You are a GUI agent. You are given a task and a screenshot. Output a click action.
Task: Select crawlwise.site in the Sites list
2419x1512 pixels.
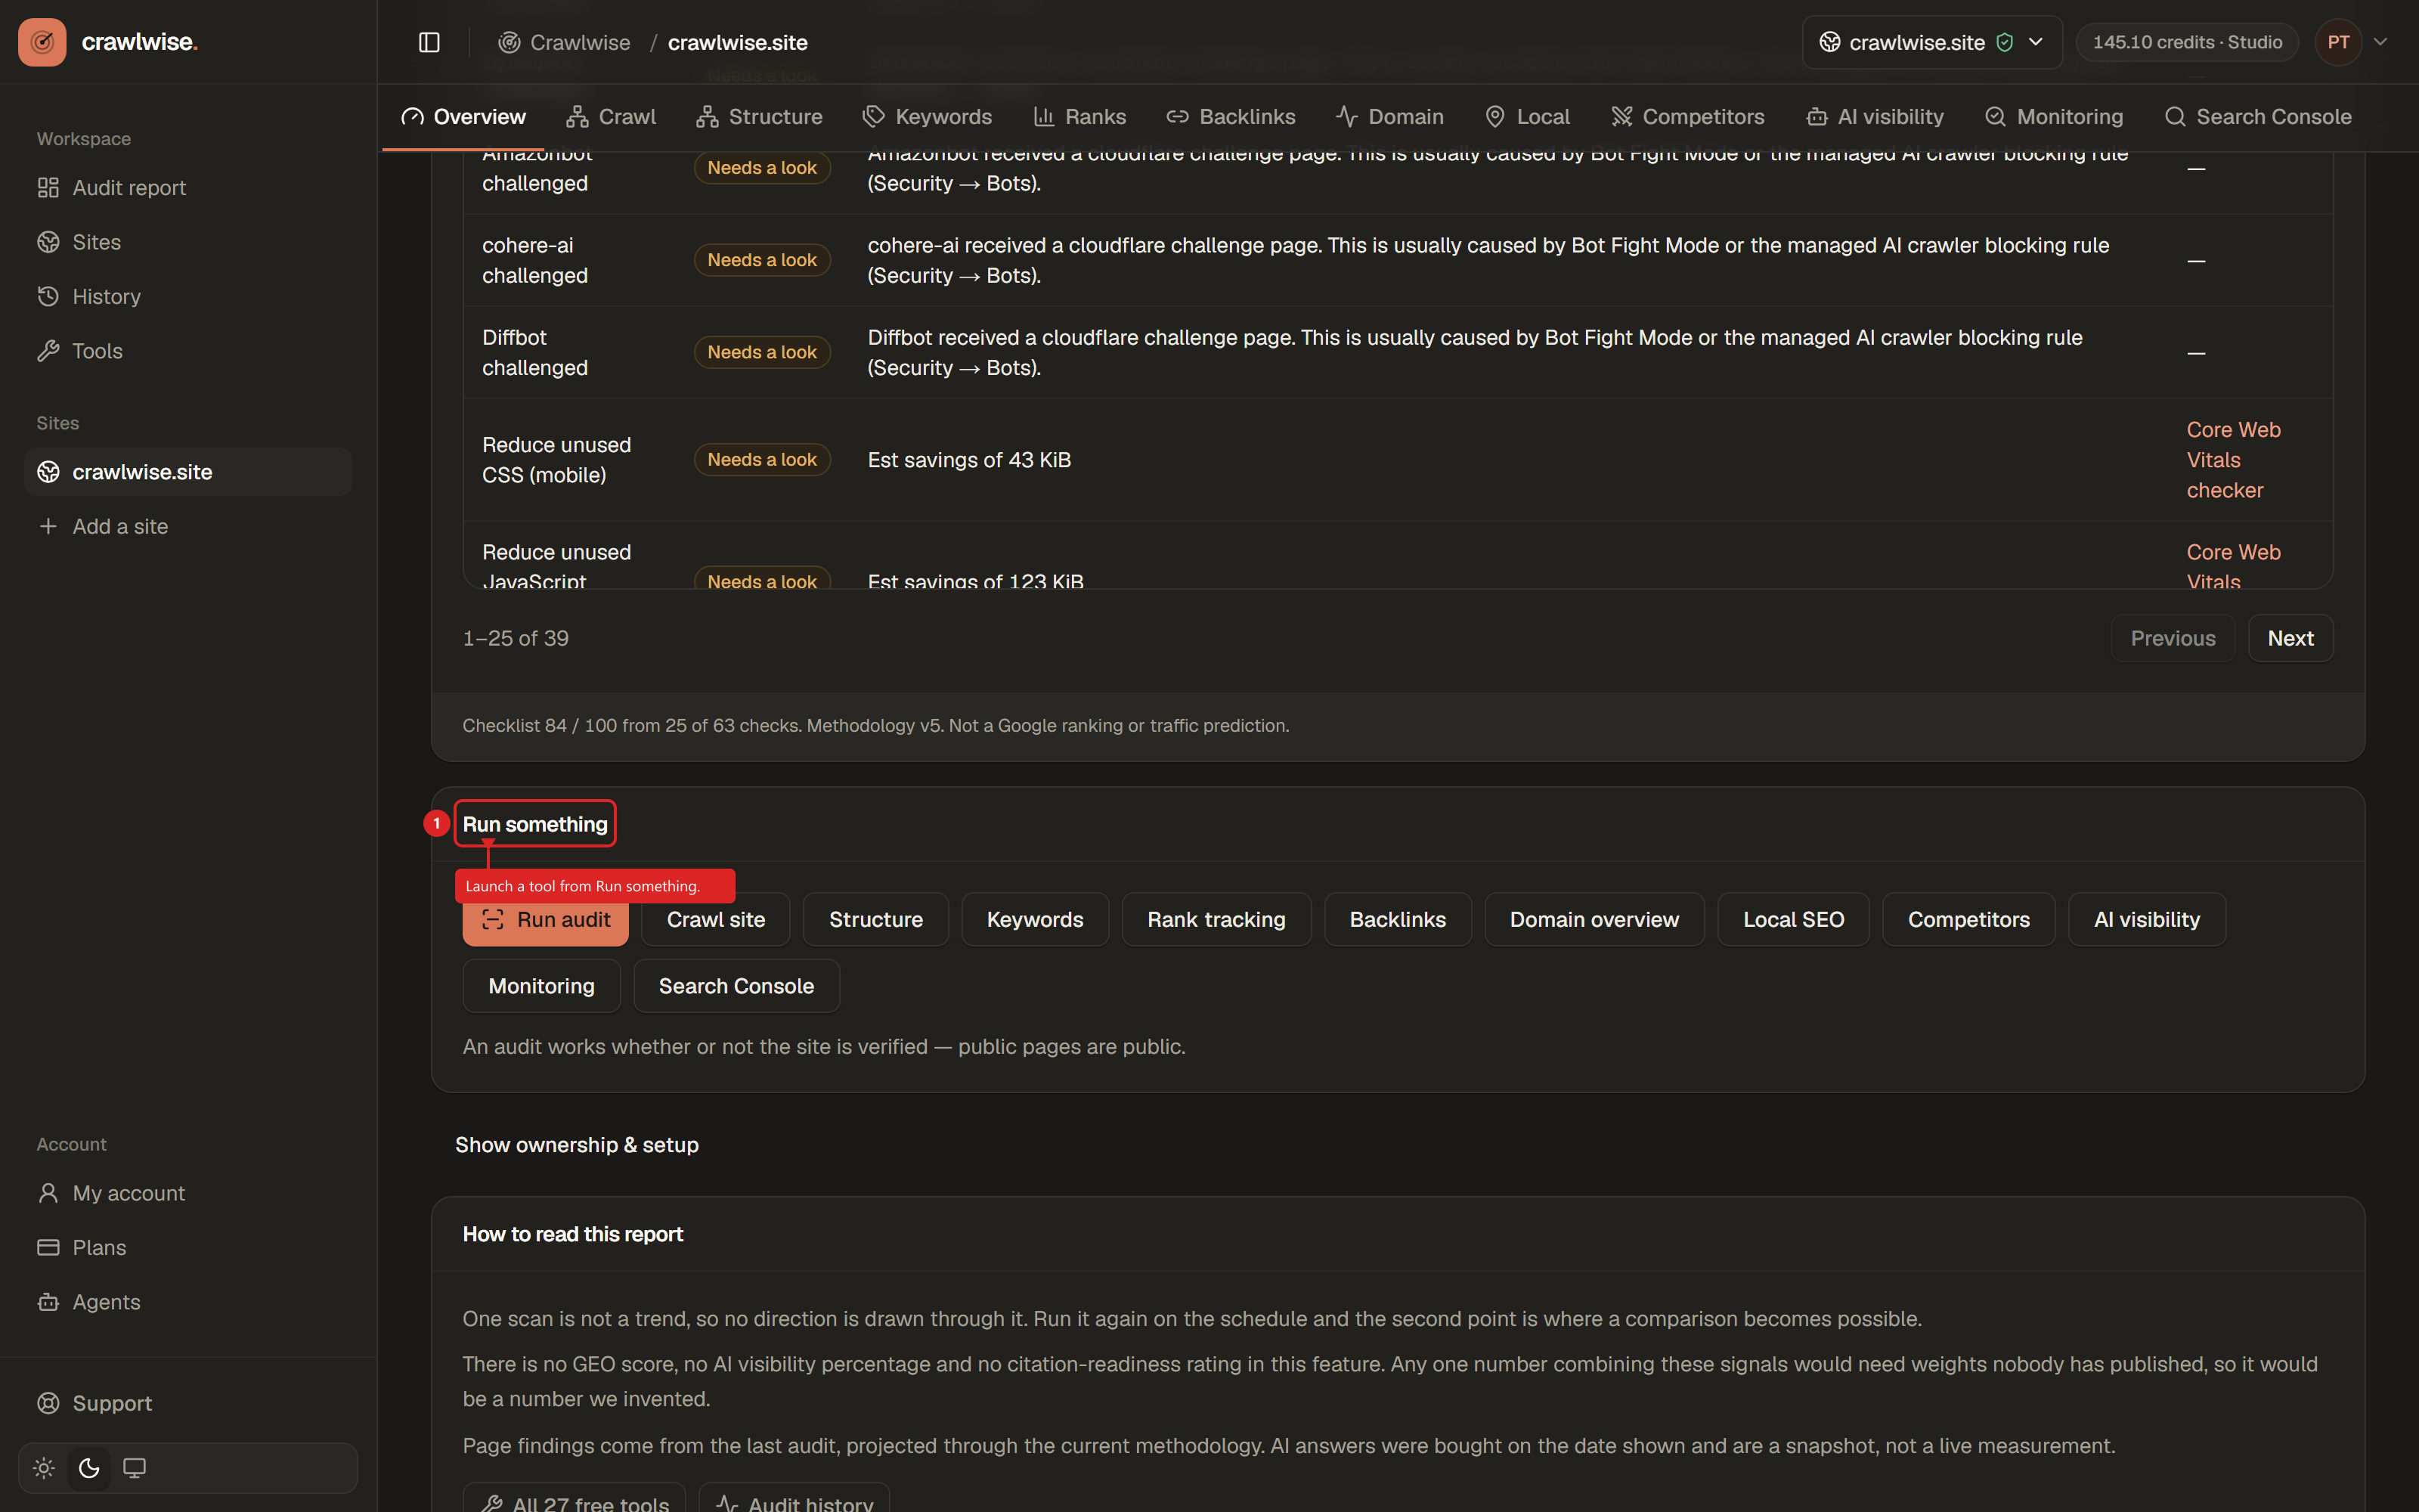pyautogui.click(x=188, y=472)
